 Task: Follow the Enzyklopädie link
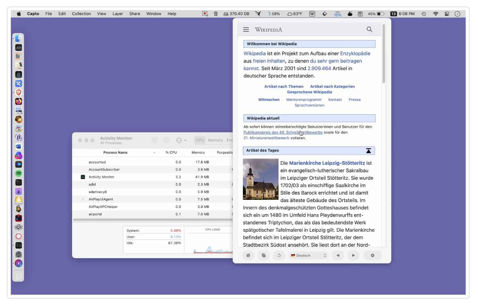click(x=355, y=54)
